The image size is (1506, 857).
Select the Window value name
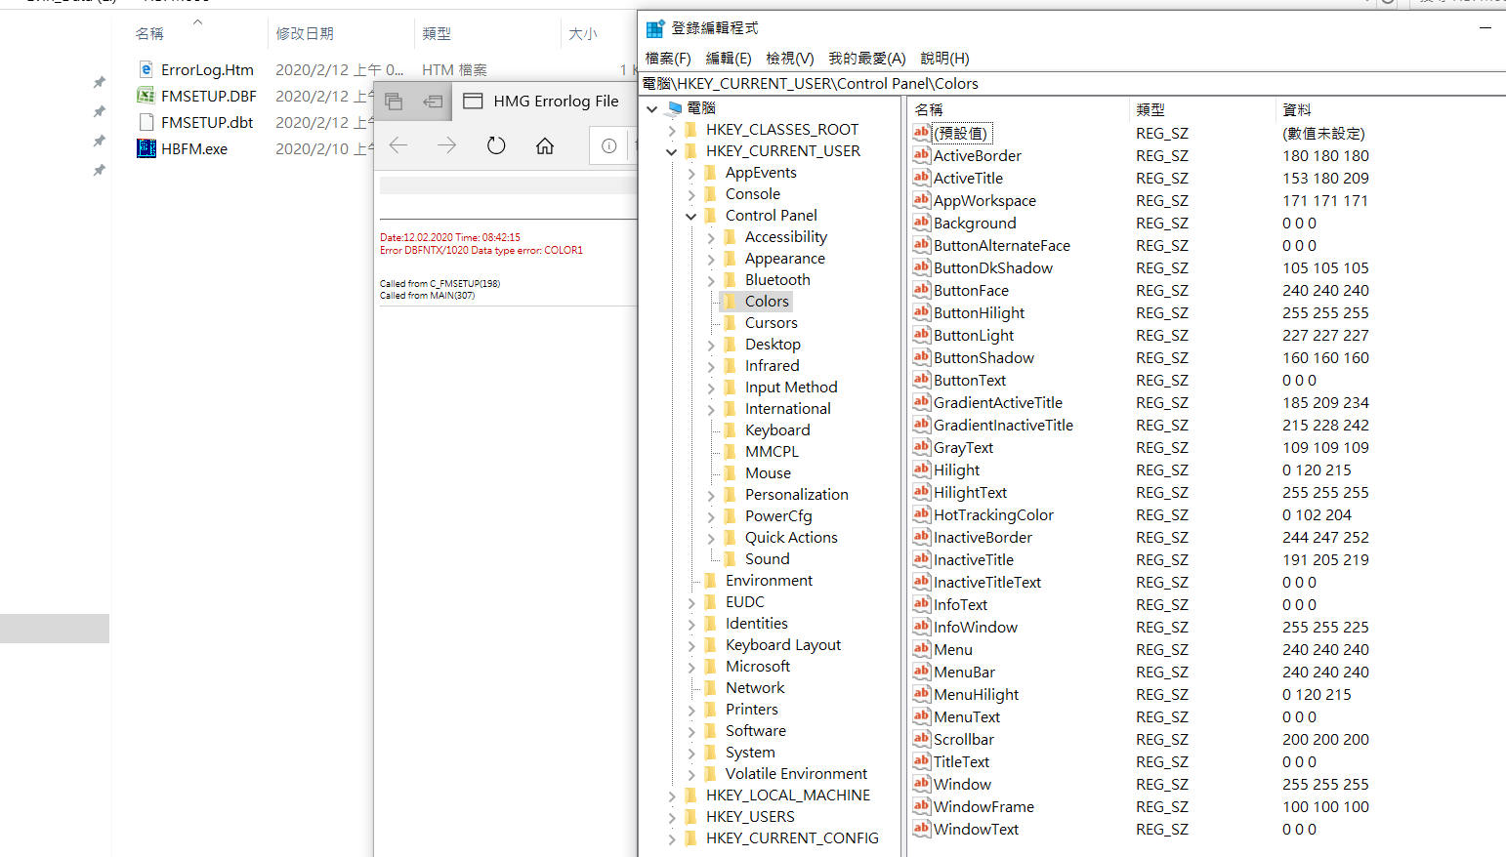point(962,784)
